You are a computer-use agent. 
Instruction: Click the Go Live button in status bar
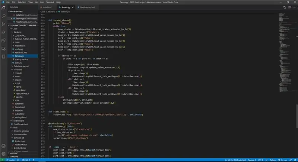click(283, 160)
